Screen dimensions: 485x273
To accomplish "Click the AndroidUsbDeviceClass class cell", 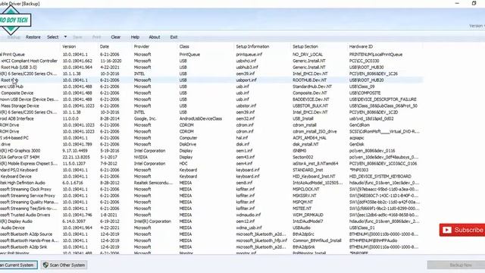I will tap(200, 118).
